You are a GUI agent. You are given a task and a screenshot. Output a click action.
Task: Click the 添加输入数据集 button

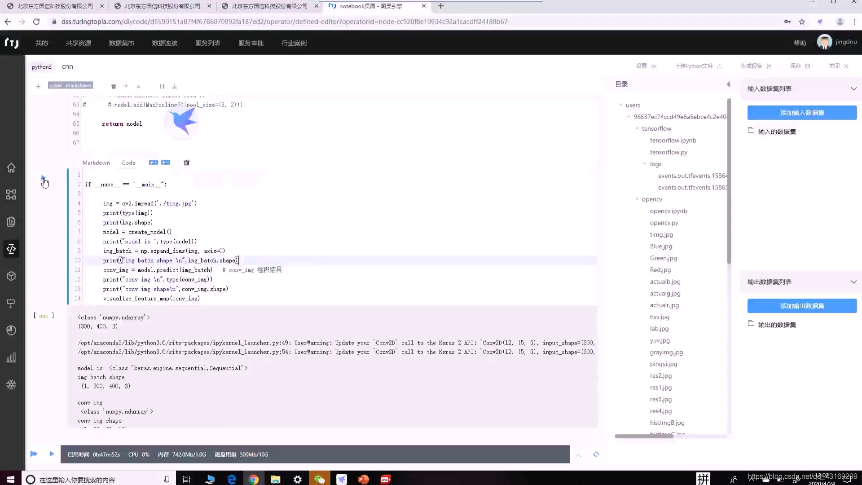802,113
